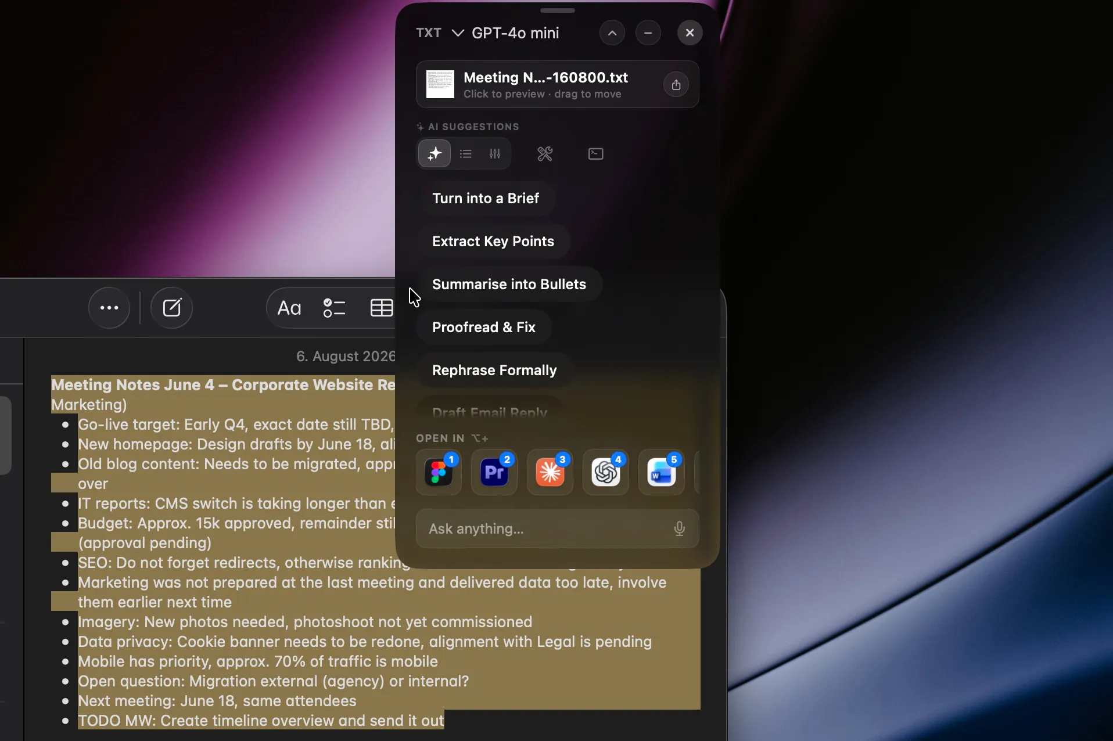Image resolution: width=1113 pixels, height=741 pixels.
Task: Click Summarise into Bullets suggestion
Action: (509, 285)
